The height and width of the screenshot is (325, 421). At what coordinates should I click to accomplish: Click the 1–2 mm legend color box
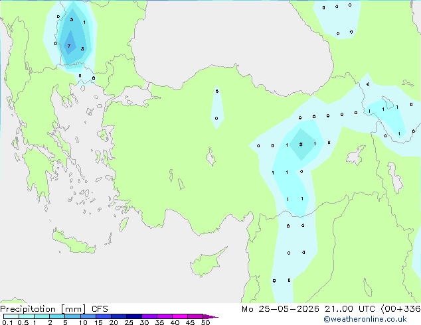point(42,316)
